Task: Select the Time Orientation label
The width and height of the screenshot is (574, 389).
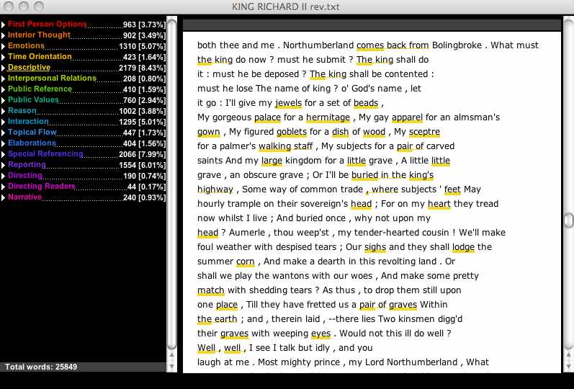Action: (x=40, y=56)
